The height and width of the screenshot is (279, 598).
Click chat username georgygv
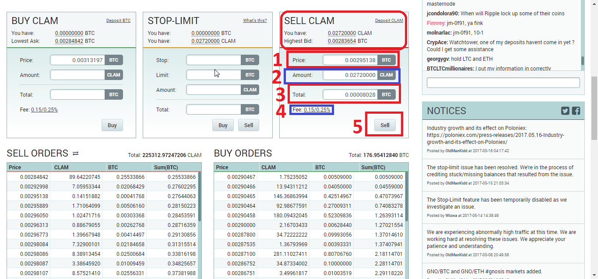click(439, 59)
